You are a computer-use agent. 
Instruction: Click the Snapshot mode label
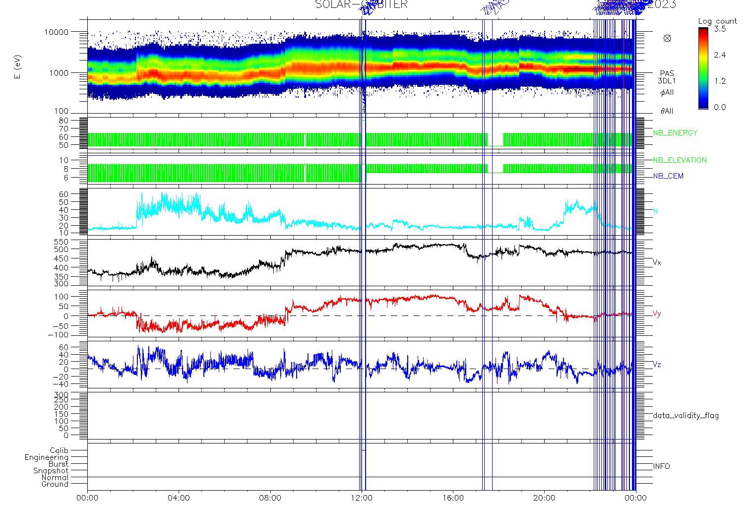(x=51, y=471)
